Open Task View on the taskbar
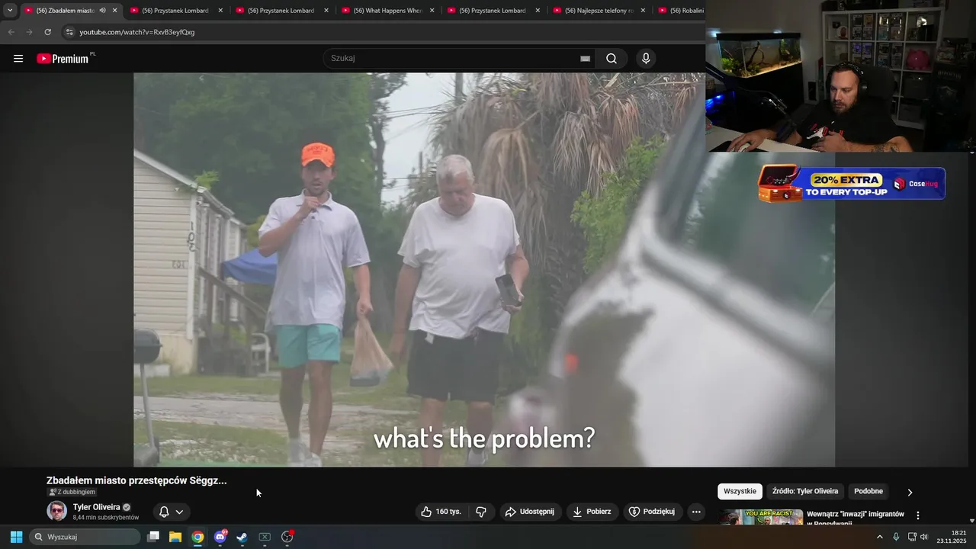 point(153,537)
